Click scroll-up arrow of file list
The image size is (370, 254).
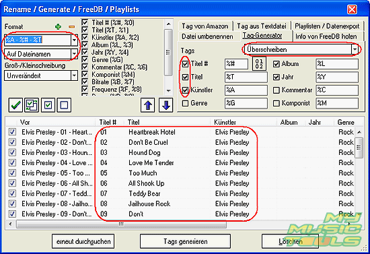pos(359,132)
